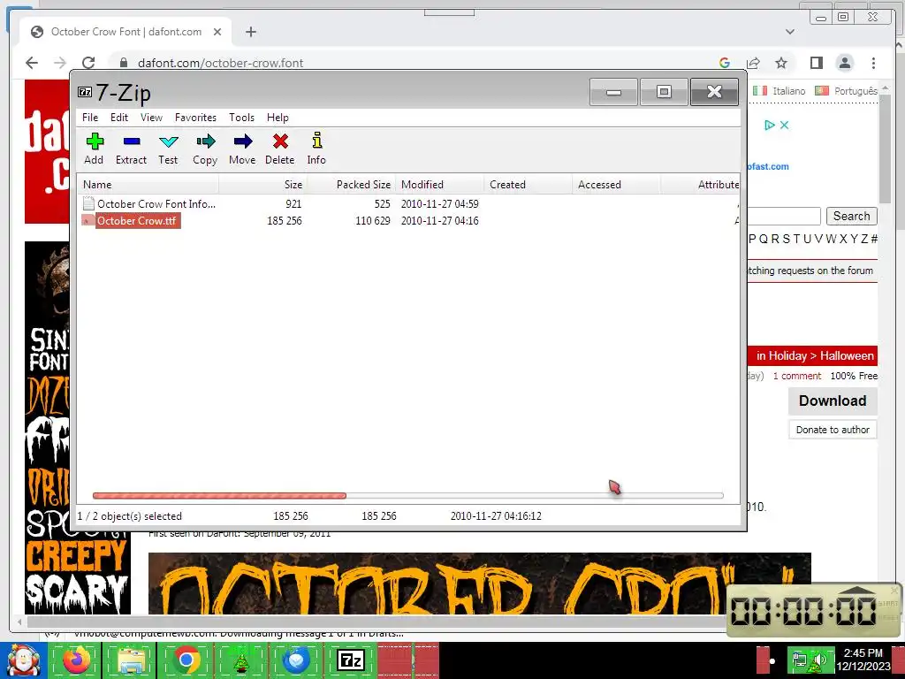Image resolution: width=905 pixels, height=679 pixels.
Task: Click the Chrome address bar URL
Action: point(220,63)
